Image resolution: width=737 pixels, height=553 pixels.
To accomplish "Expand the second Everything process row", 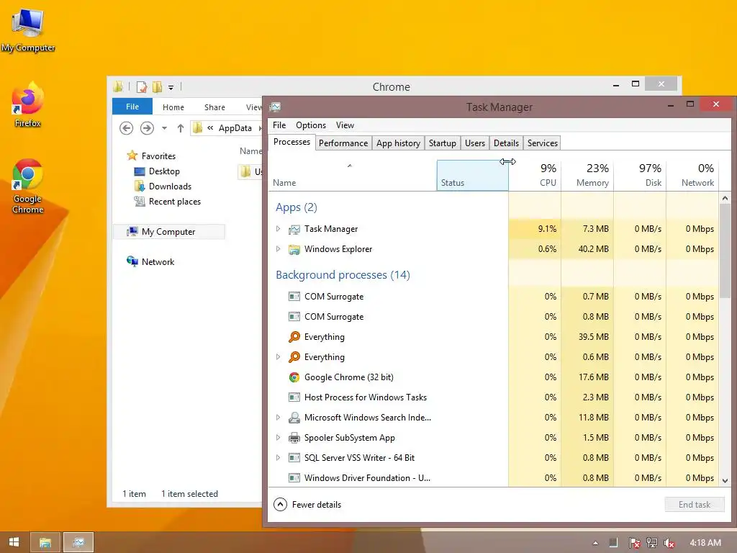I will [x=278, y=357].
